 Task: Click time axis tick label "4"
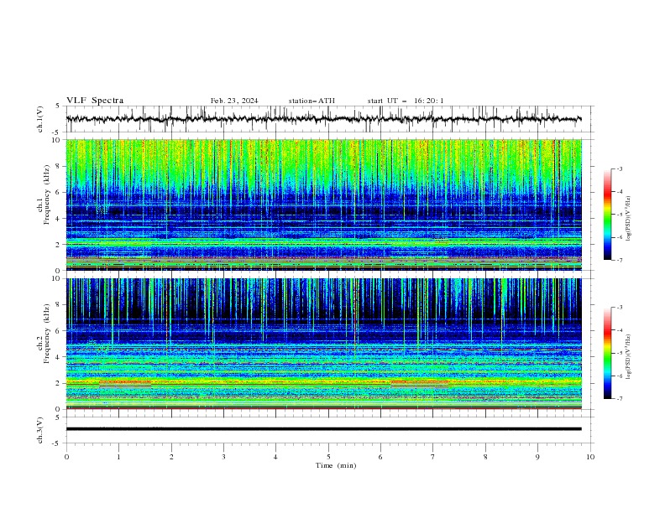[275, 457]
